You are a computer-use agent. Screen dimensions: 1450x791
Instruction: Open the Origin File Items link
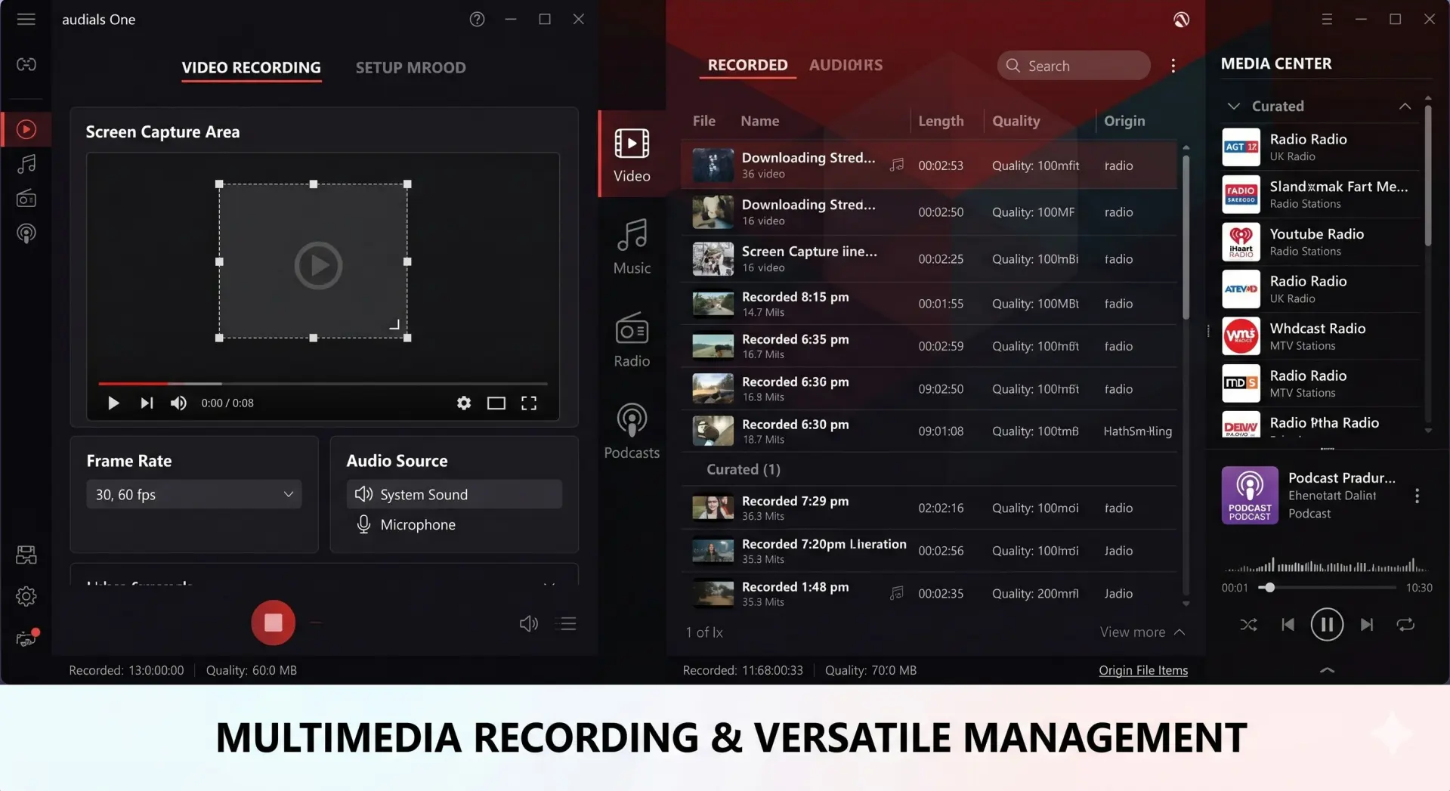[1142, 670]
